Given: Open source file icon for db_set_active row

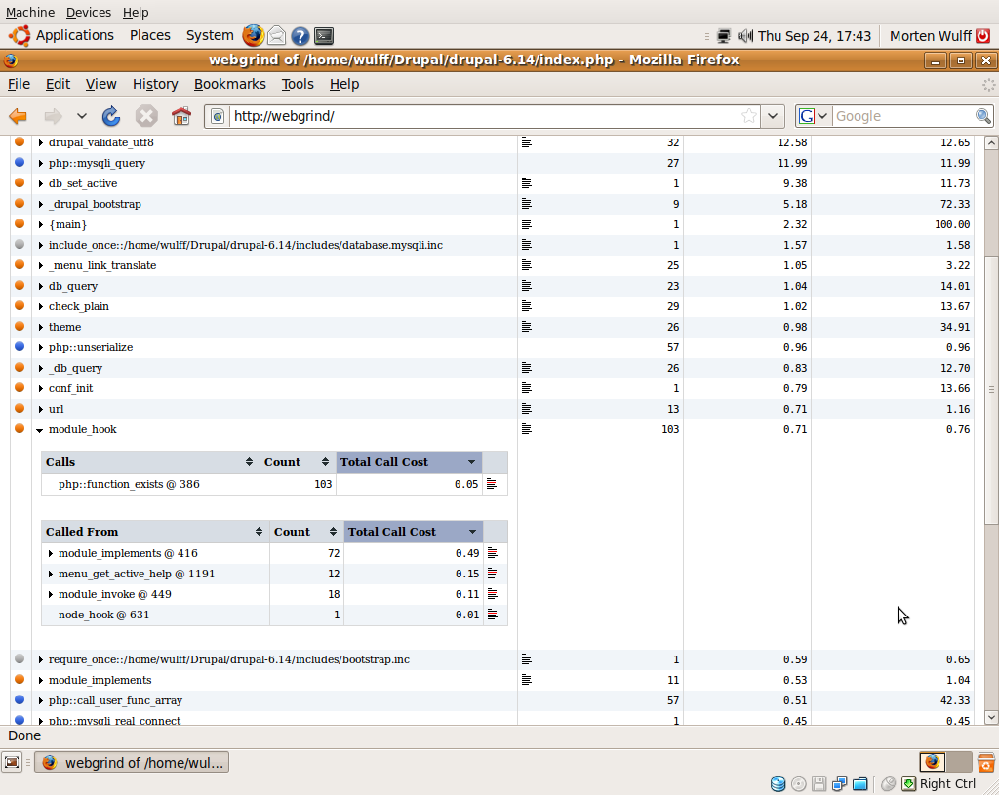Looking at the screenshot, I should pos(526,182).
